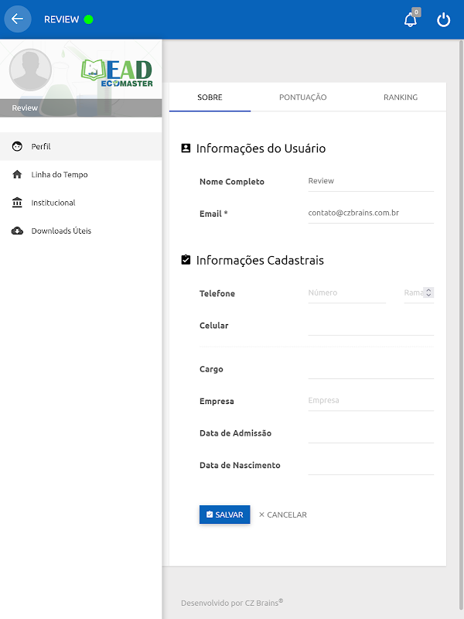464x619 pixels.
Task: Adjust the Ramal number stepper
Action: 428,292
